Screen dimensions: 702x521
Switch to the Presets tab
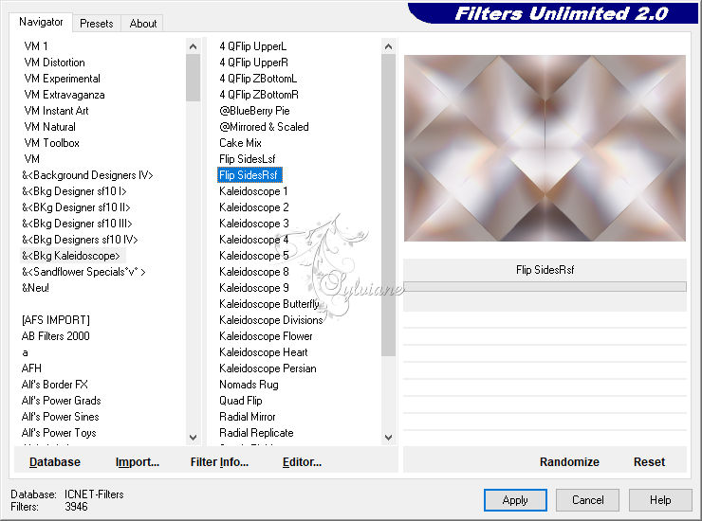(x=96, y=24)
